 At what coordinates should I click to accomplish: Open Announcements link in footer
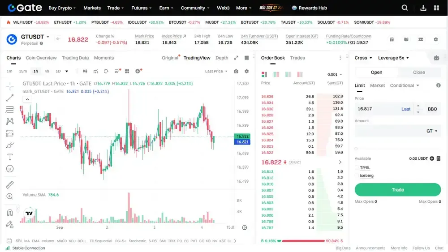pos(370,248)
